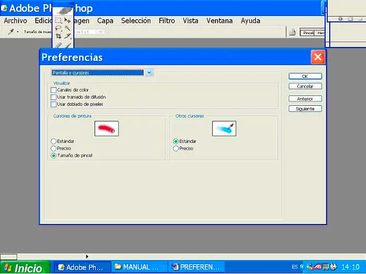
Task: Open the Capa menu
Action: click(105, 21)
